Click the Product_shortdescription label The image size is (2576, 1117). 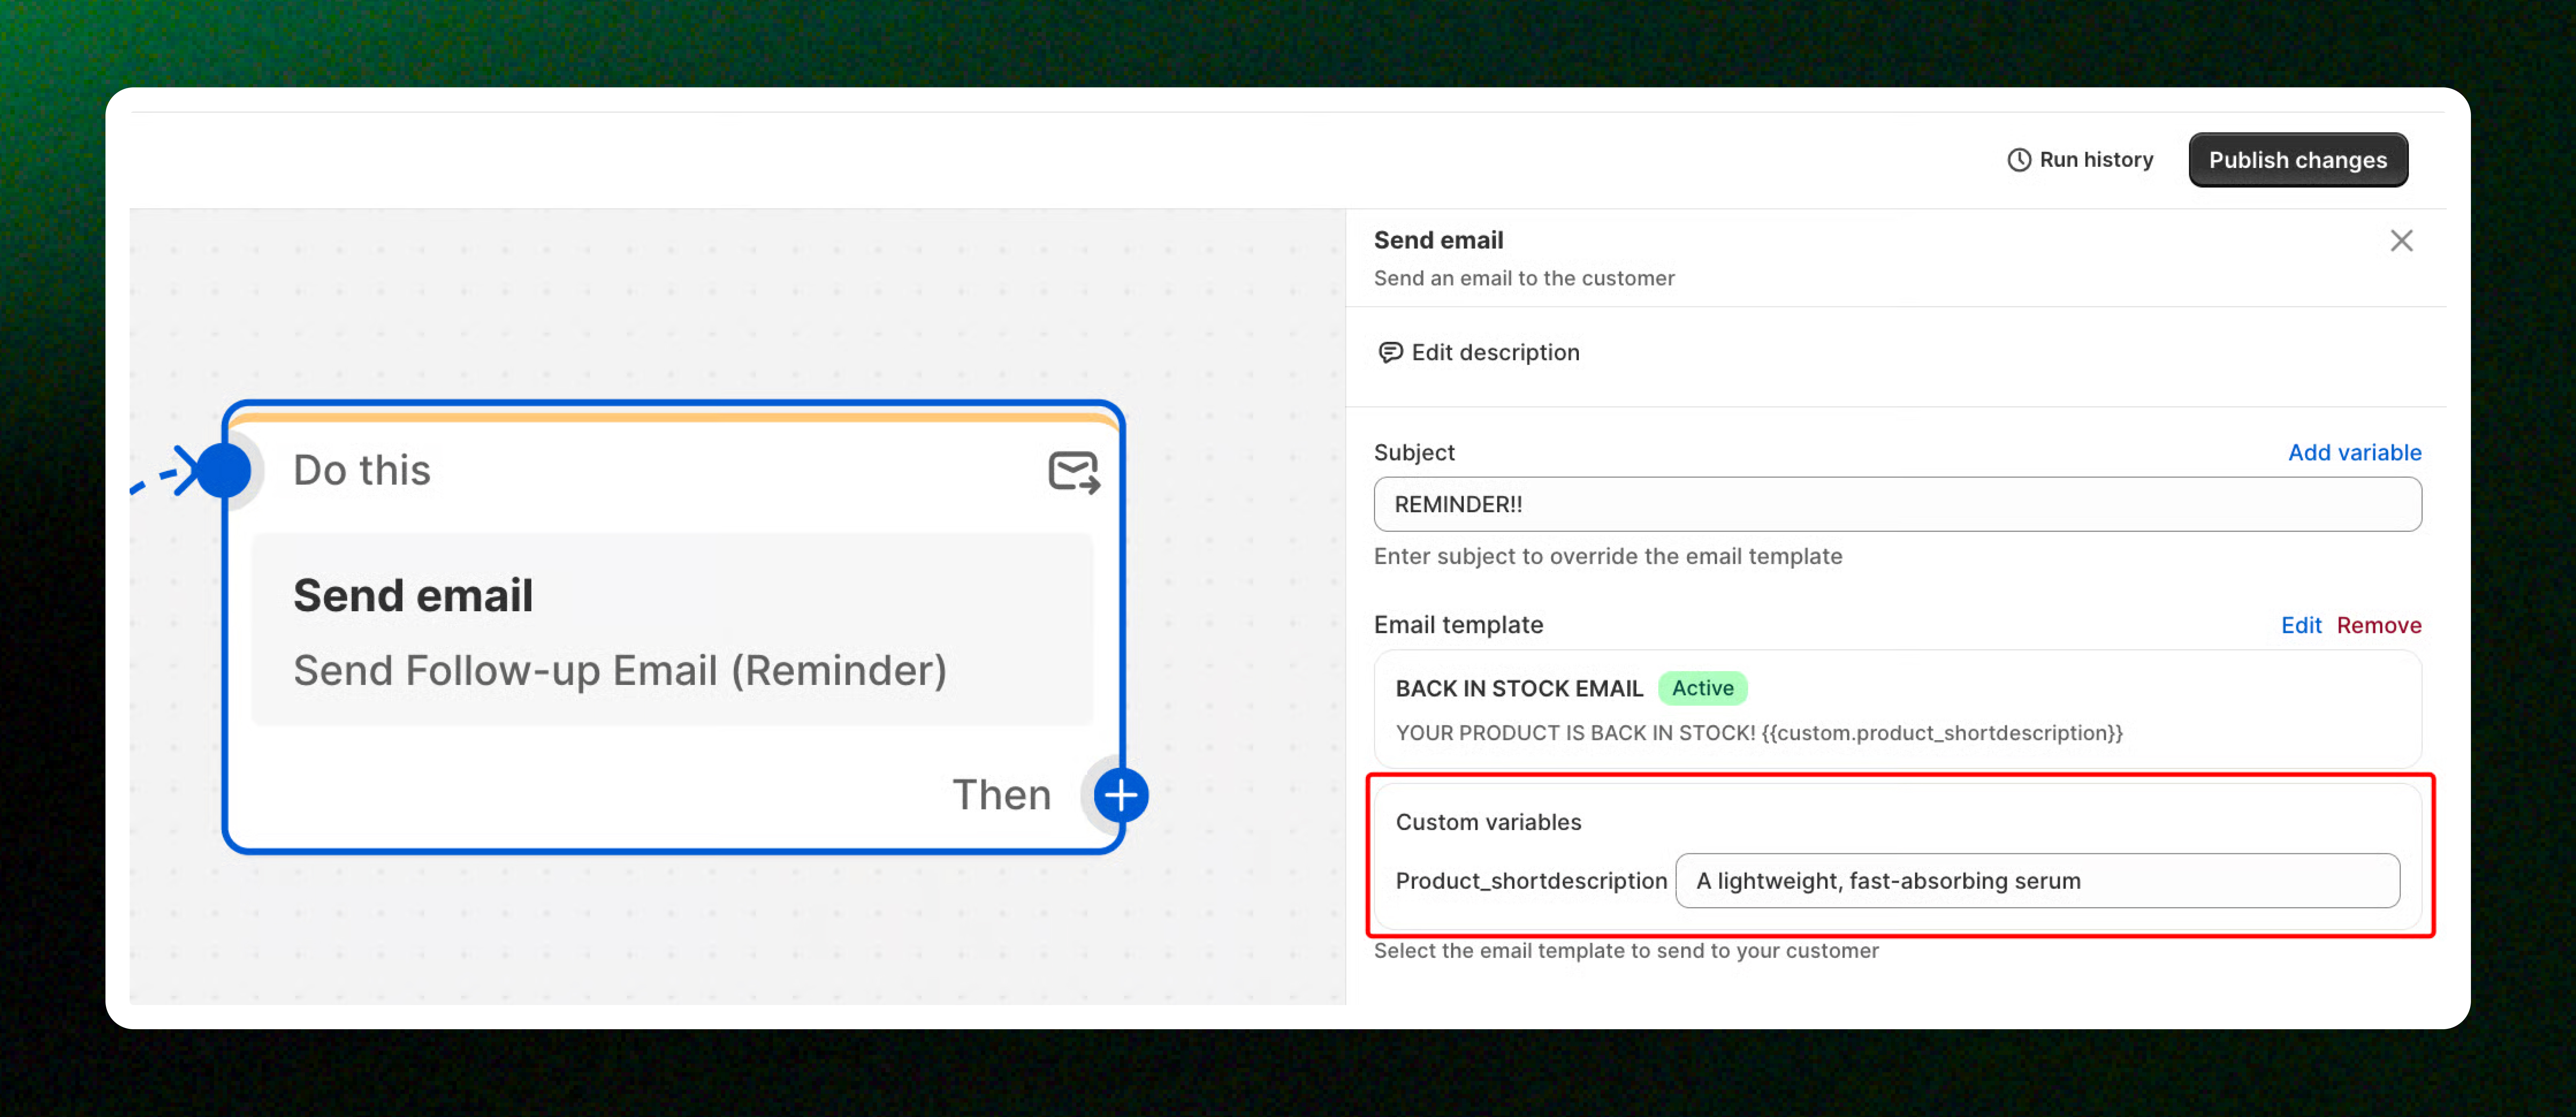(x=1531, y=881)
